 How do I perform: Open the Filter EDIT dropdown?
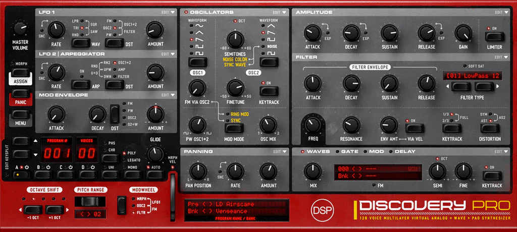501,57
